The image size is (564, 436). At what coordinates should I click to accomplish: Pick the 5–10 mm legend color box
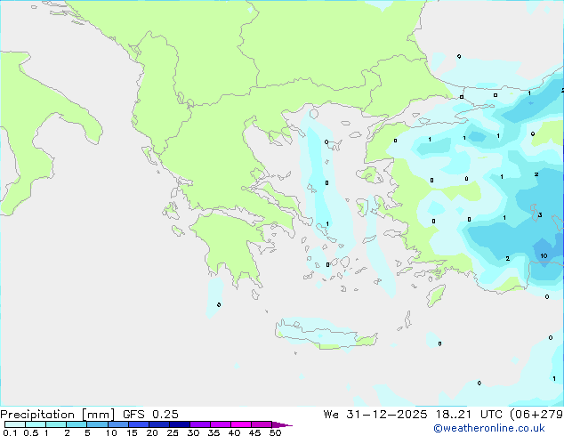[97, 424]
